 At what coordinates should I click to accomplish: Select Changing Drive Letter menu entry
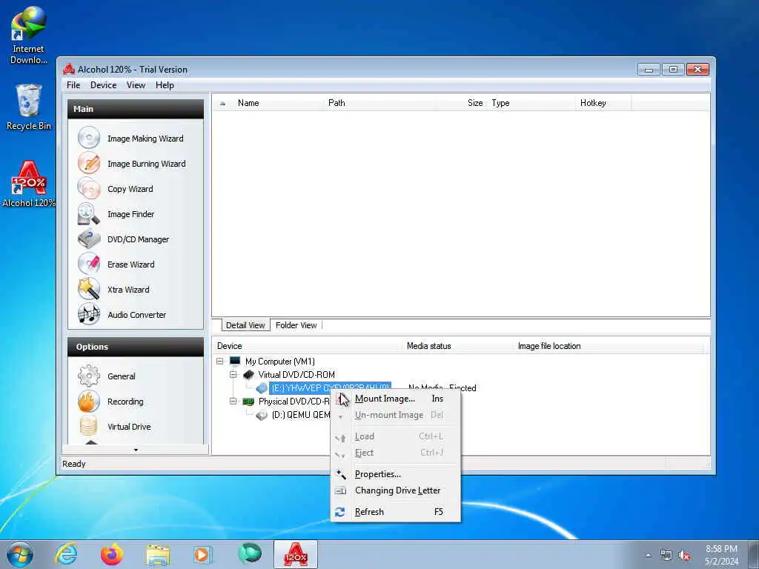tap(396, 490)
